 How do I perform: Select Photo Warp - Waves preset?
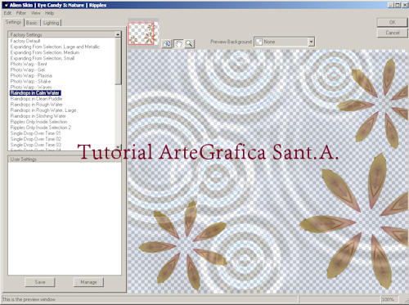pos(31,87)
